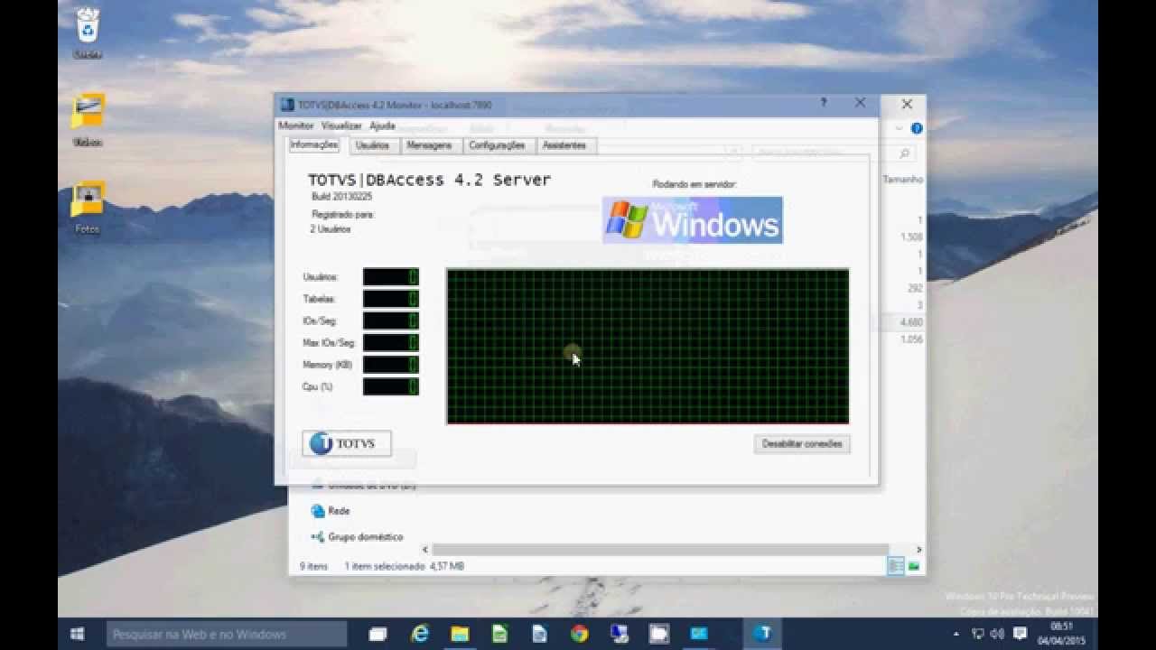Open the green Store app taskbar icon
The height and width of the screenshot is (650, 1156).
499,634
